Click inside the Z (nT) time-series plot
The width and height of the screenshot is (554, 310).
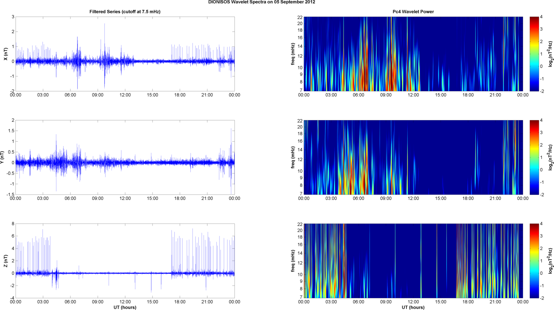125,261
